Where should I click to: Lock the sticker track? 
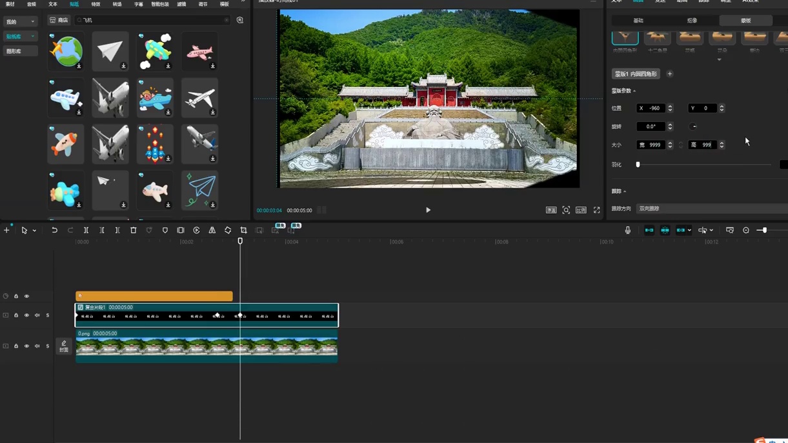[16, 296]
